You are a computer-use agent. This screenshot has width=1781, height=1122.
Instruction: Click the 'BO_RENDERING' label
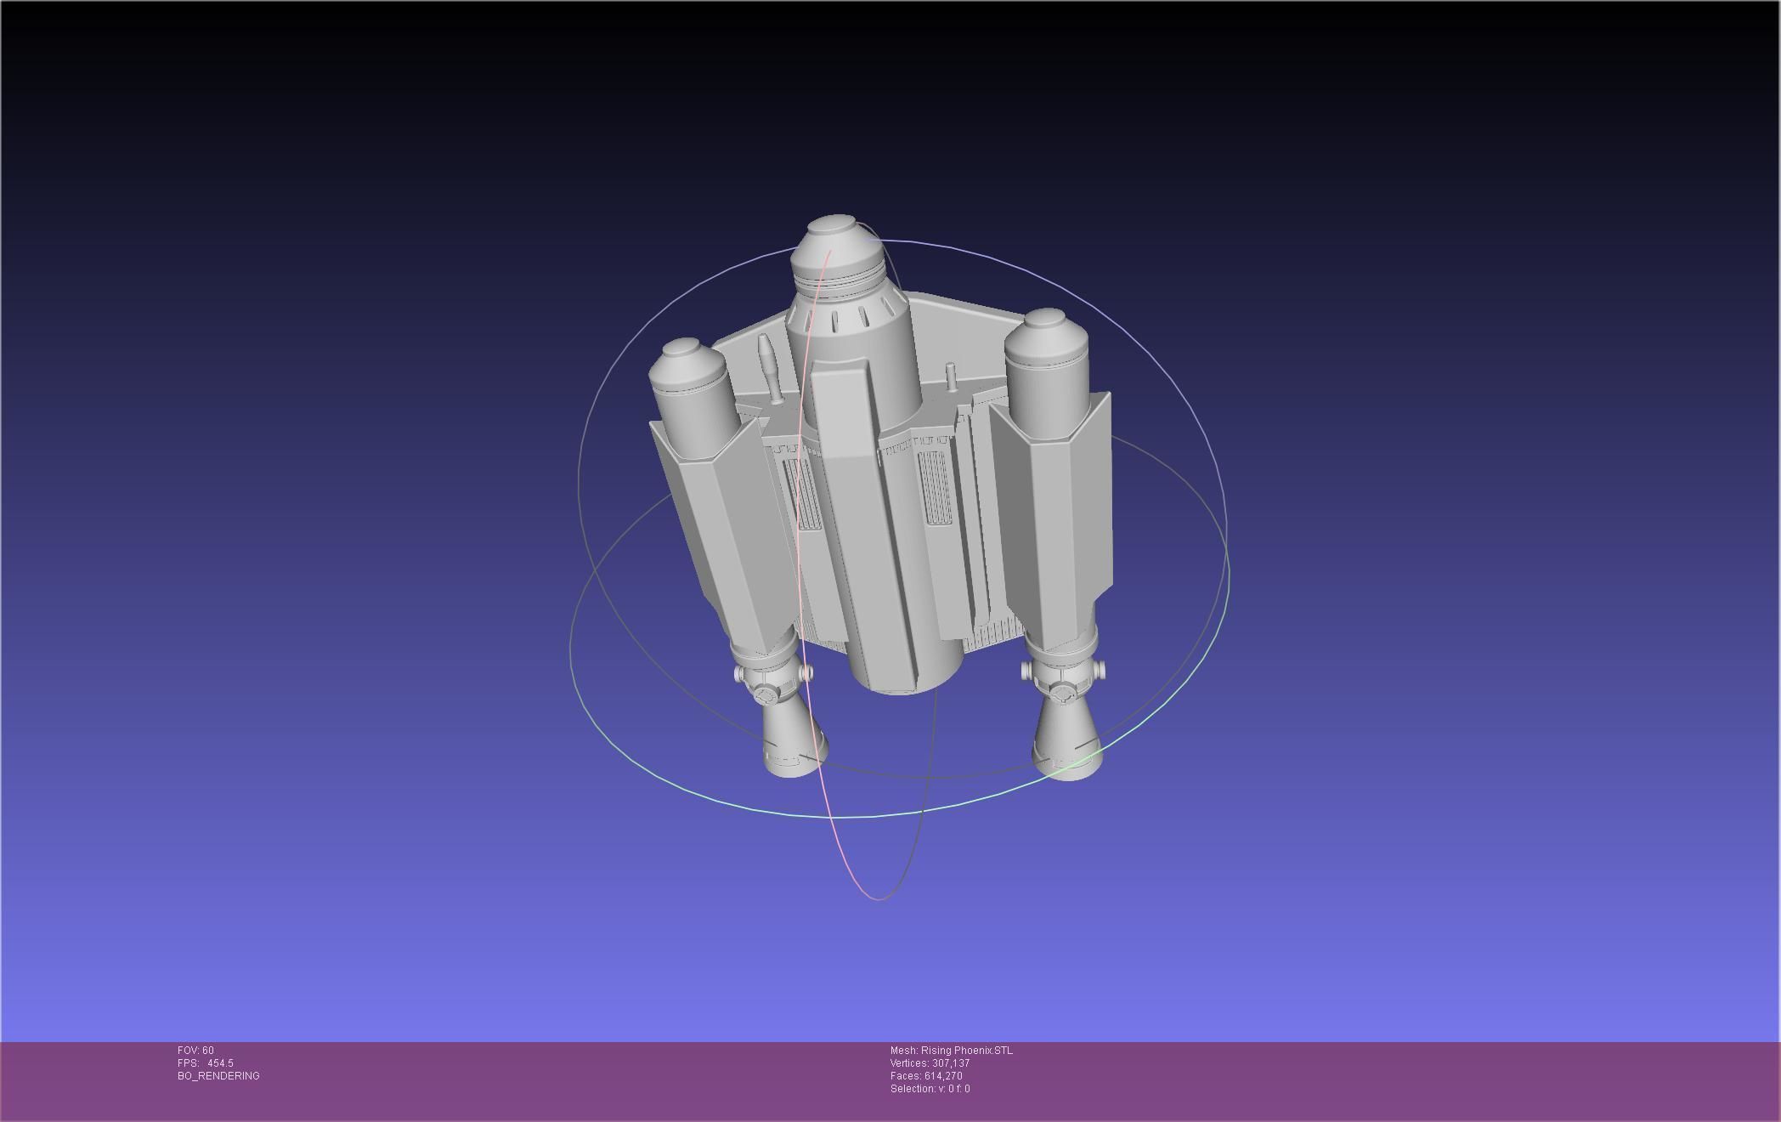[218, 1076]
